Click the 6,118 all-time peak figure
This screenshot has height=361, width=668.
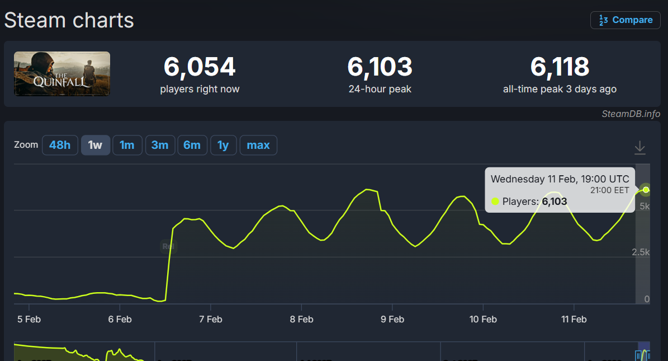coord(560,67)
